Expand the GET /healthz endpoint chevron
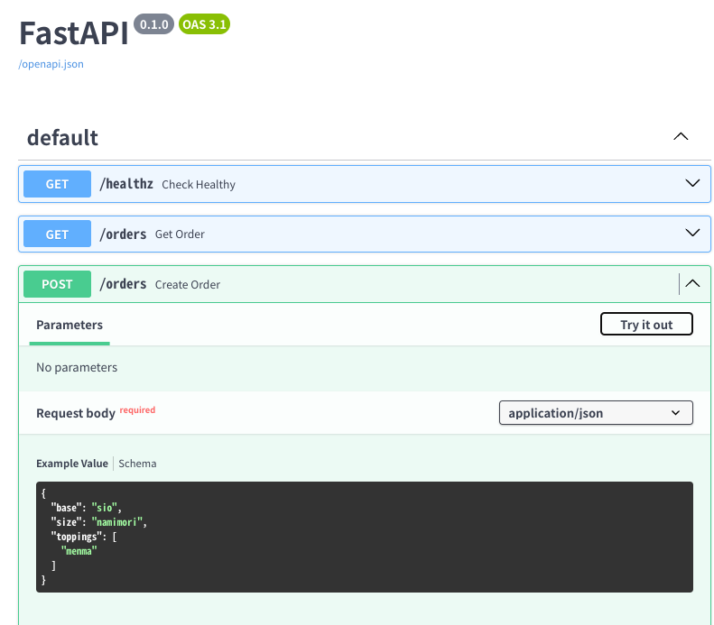Image resolution: width=714 pixels, height=625 pixels. click(692, 183)
